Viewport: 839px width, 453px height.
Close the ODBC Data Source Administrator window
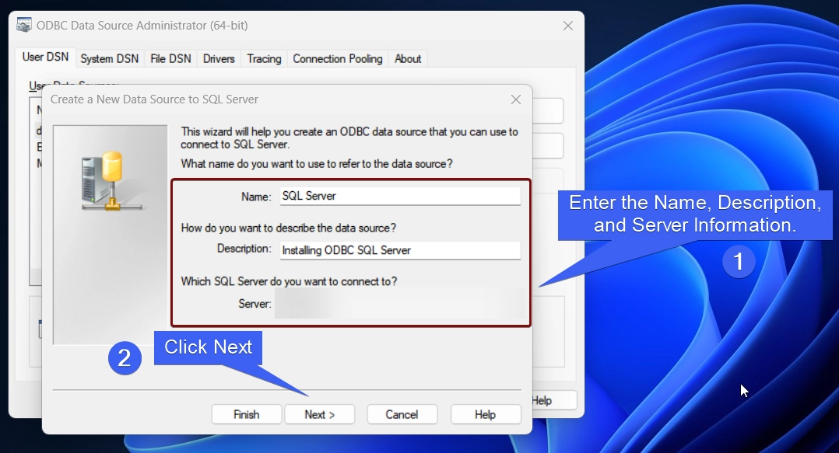(x=568, y=26)
